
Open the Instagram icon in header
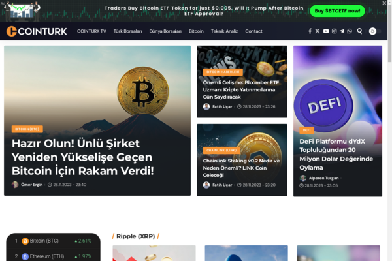[x=335, y=31]
